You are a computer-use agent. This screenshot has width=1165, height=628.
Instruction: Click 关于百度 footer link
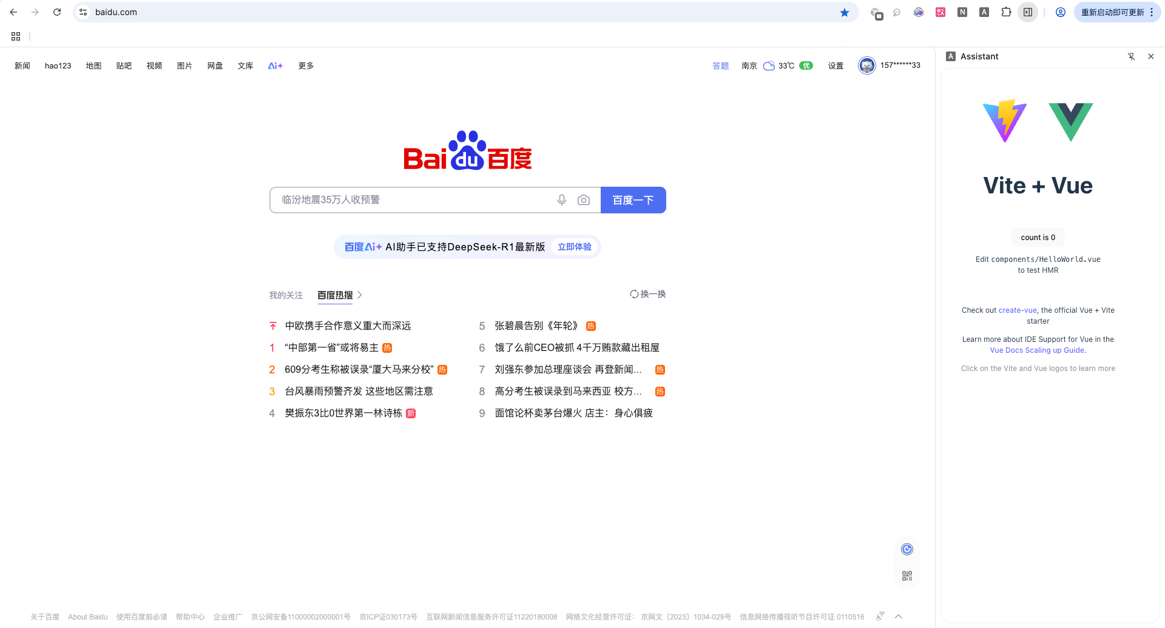pos(45,617)
